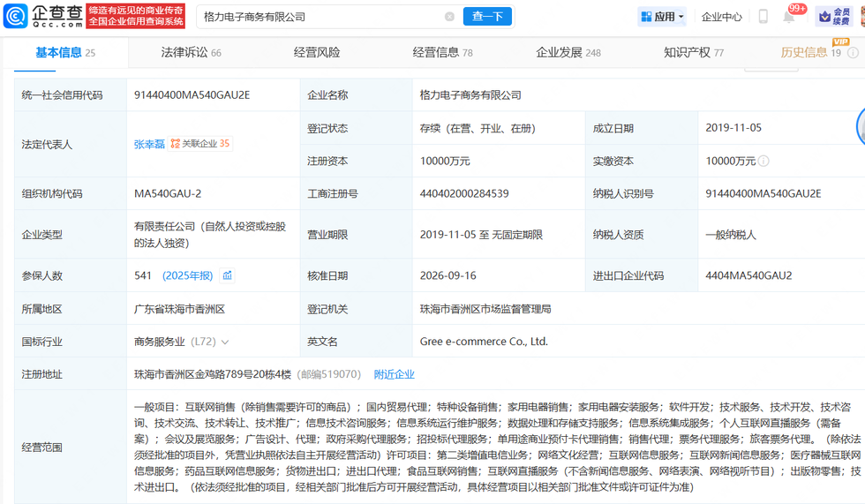Click the 关联企业 related companies icon

point(176,143)
